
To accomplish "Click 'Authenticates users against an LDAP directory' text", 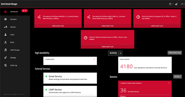I will click(65, 93).
